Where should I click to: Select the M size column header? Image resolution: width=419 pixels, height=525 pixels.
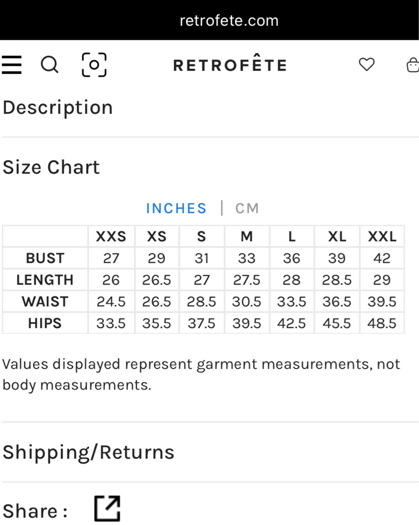[x=247, y=236]
